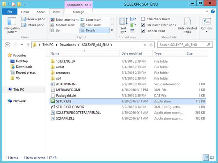
Task: Click Properties icon in quick access toolbar
Action: pyautogui.click(x=13, y=4)
